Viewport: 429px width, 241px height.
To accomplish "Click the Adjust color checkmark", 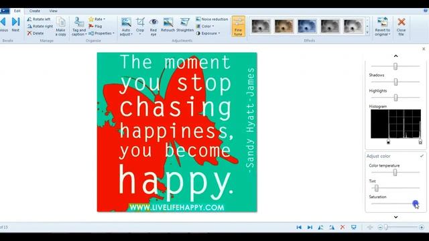I will pyautogui.click(x=422, y=156).
